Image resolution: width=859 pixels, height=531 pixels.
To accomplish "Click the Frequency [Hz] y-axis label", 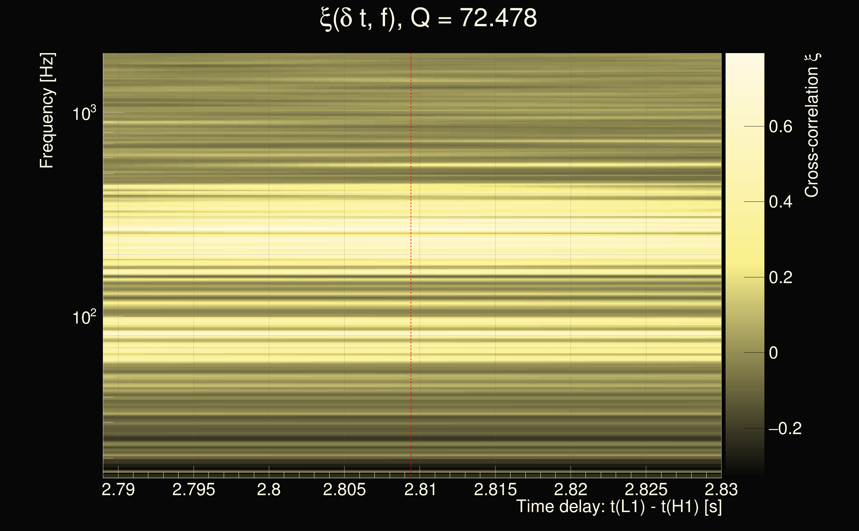I will 47,111.
